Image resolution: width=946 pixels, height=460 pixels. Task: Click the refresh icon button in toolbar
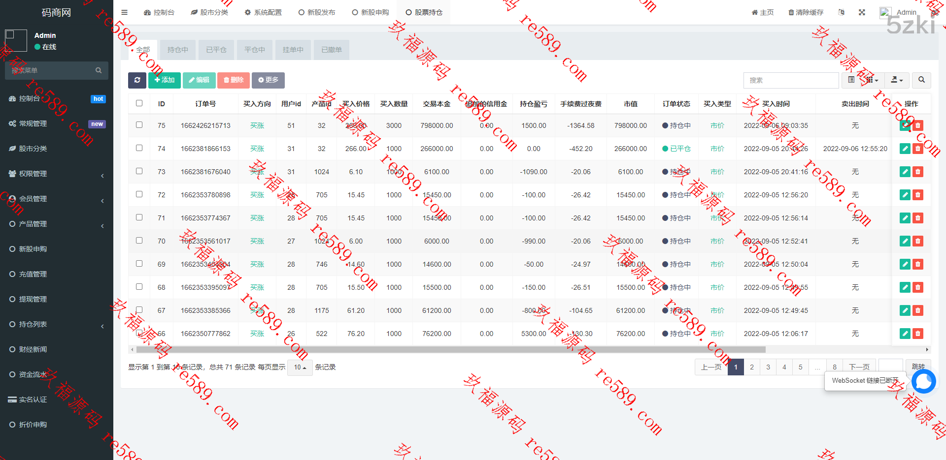coord(137,80)
